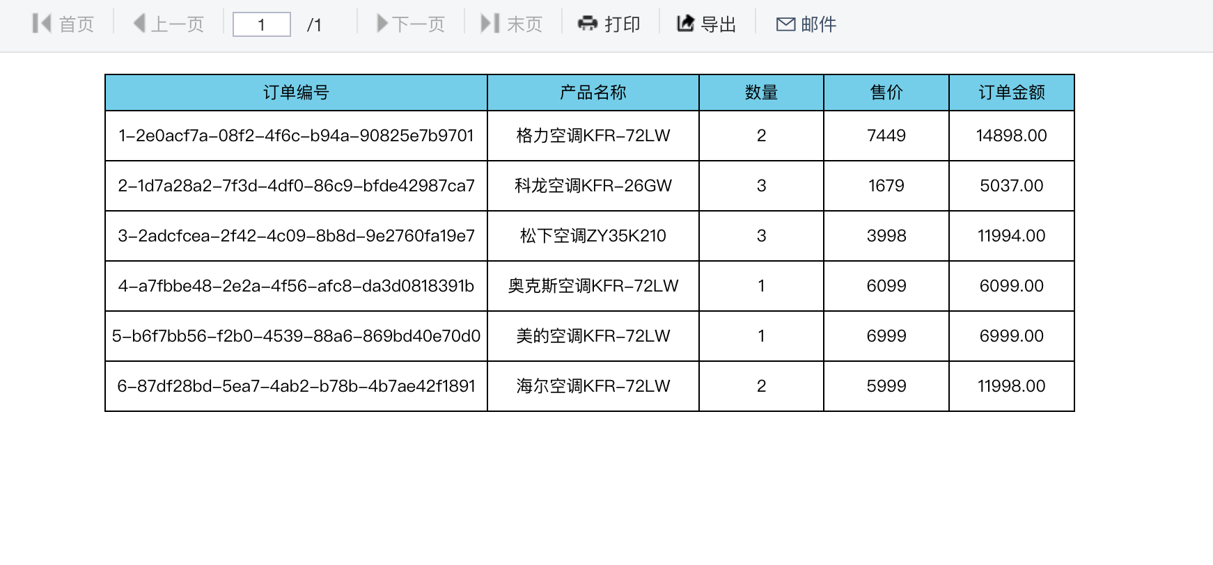Click the 上一页 text label
Image resolution: width=1213 pixels, height=565 pixels.
(x=178, y=24)
